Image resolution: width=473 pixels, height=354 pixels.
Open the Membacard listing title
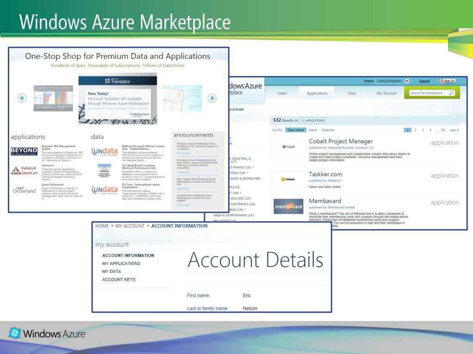[325, 201]
